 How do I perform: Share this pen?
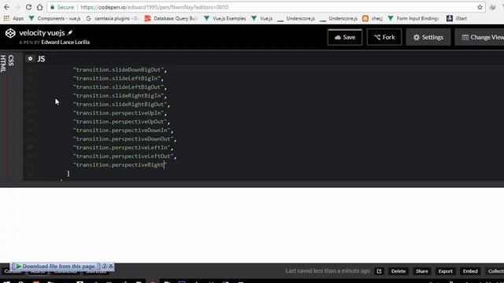point(422,271)
